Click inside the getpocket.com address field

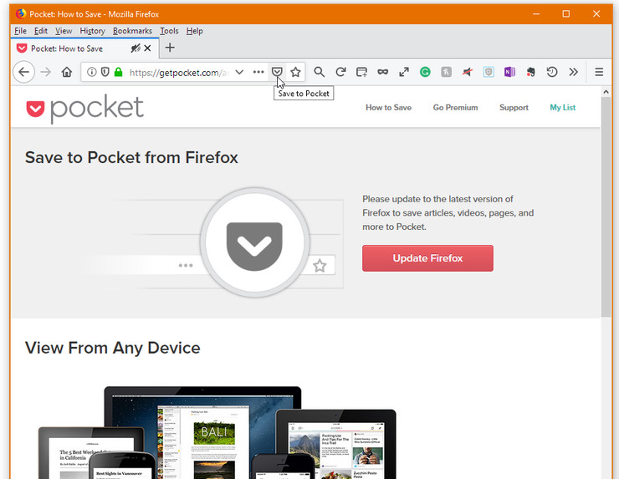(x=178, y=73)
